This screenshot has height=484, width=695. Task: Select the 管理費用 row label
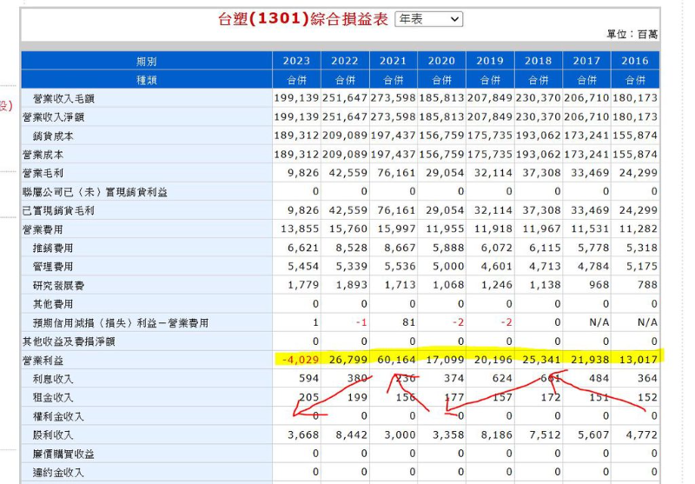[x=53, y=267]
